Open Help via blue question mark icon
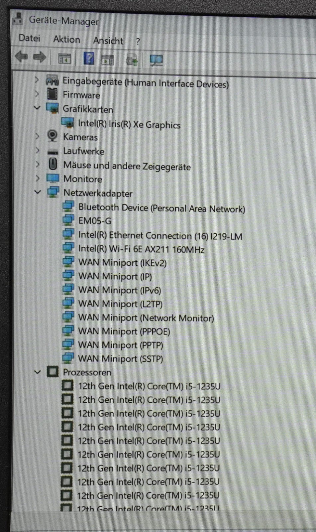Viewport: 316px width, 532px height. [89, 59]
